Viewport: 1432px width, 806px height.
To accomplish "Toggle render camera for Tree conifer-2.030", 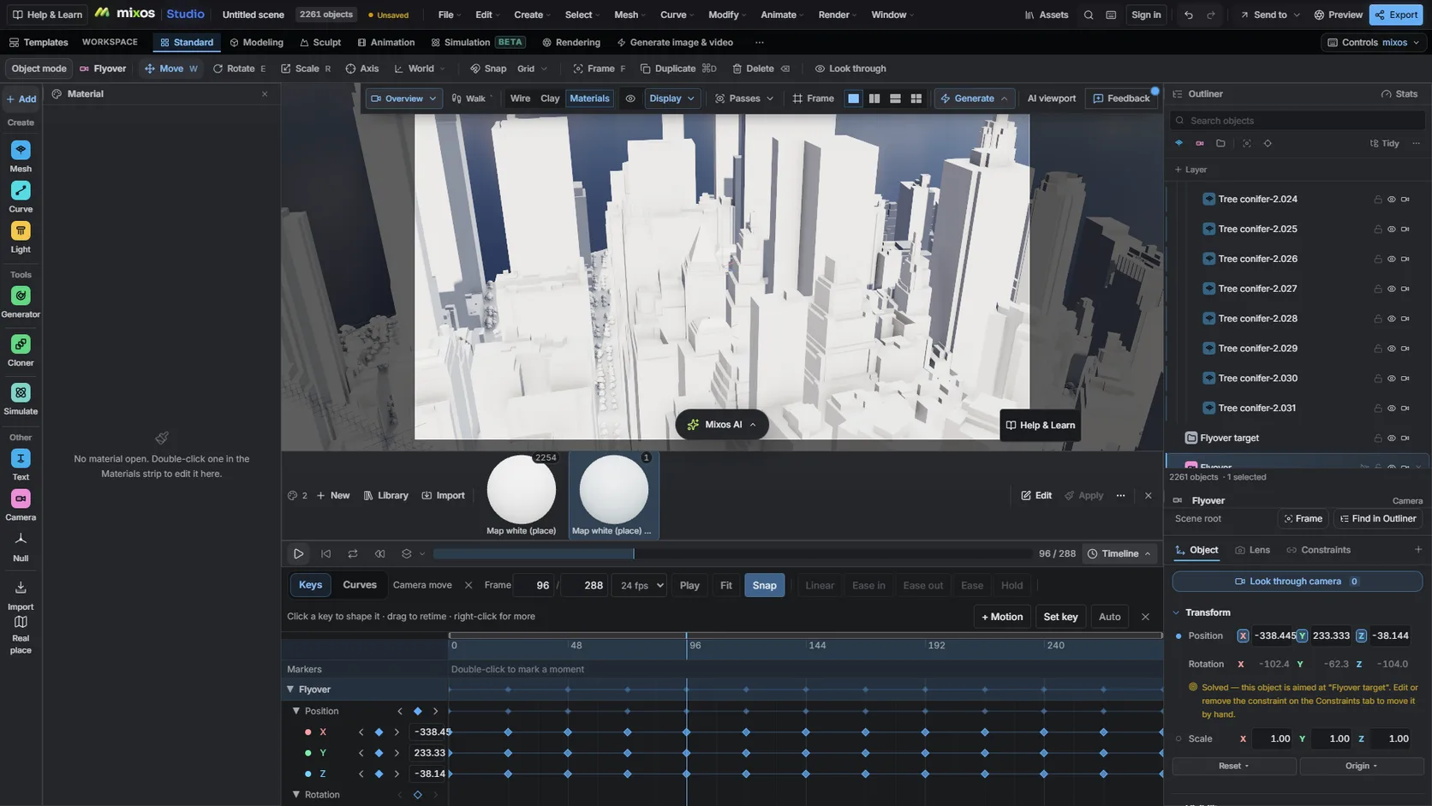I will coord(1405,379).
